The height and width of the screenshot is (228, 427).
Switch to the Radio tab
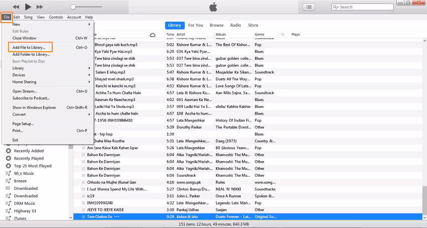point(236,25)
